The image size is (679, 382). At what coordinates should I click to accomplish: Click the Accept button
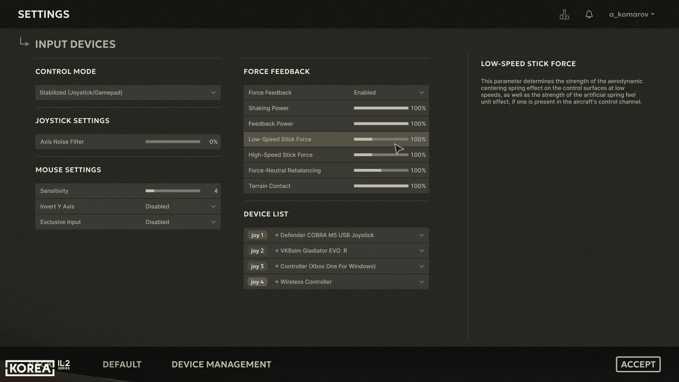[x=638, y=364]
